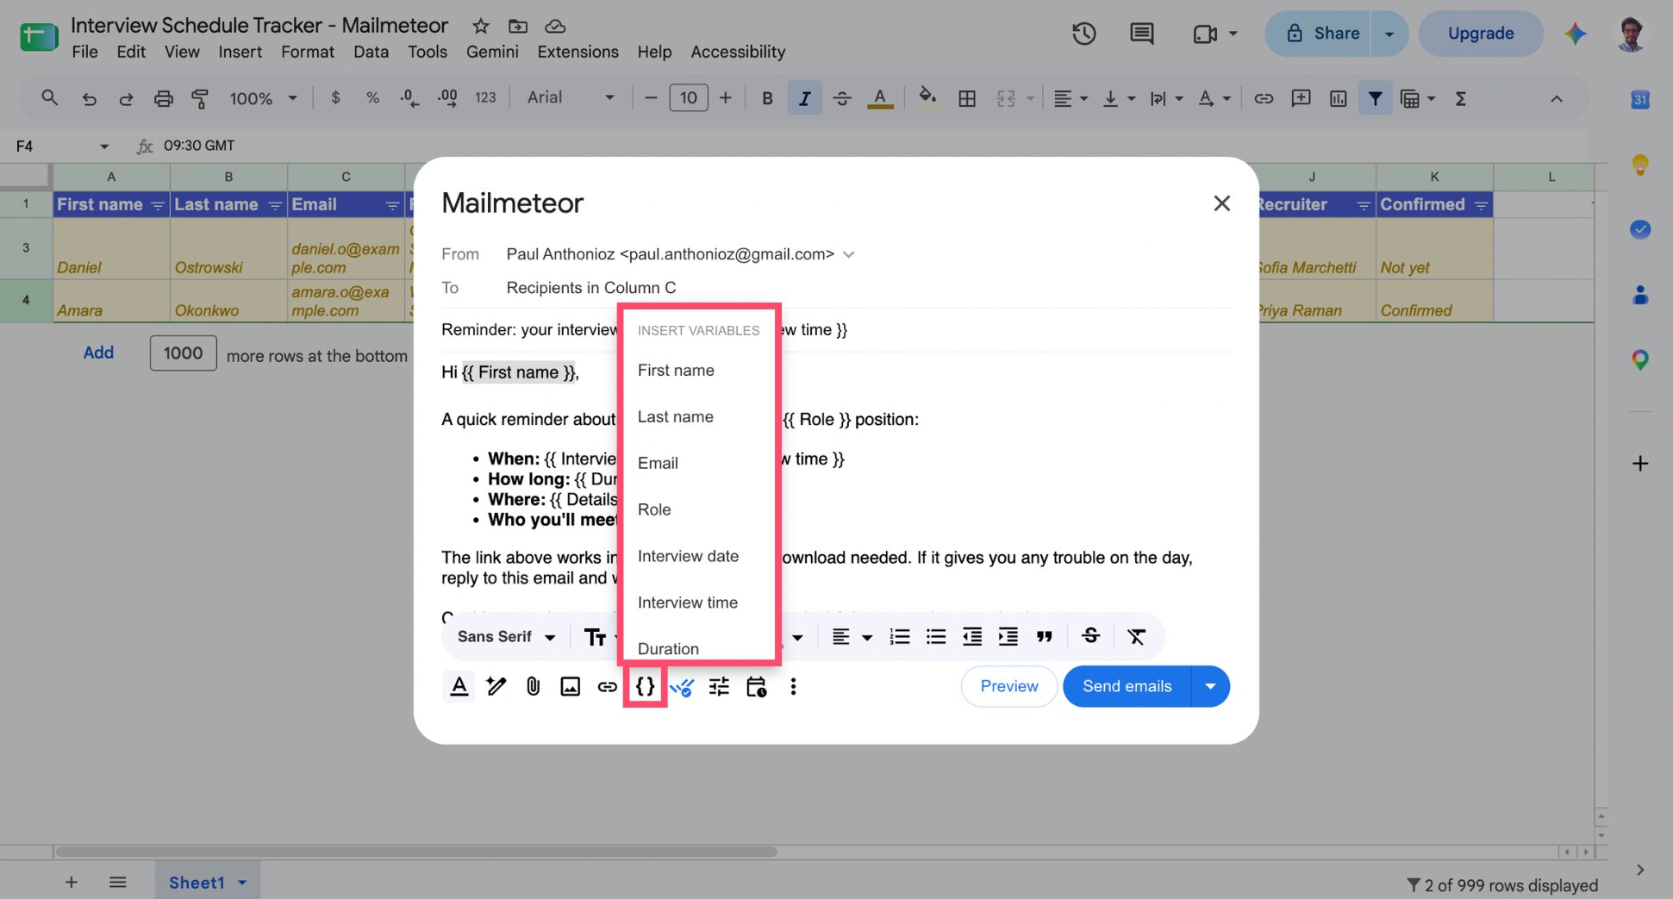Screen dimensions: 1673x899
Task: Open the Confirmed column filter
Action: [x=1481, y=205]
